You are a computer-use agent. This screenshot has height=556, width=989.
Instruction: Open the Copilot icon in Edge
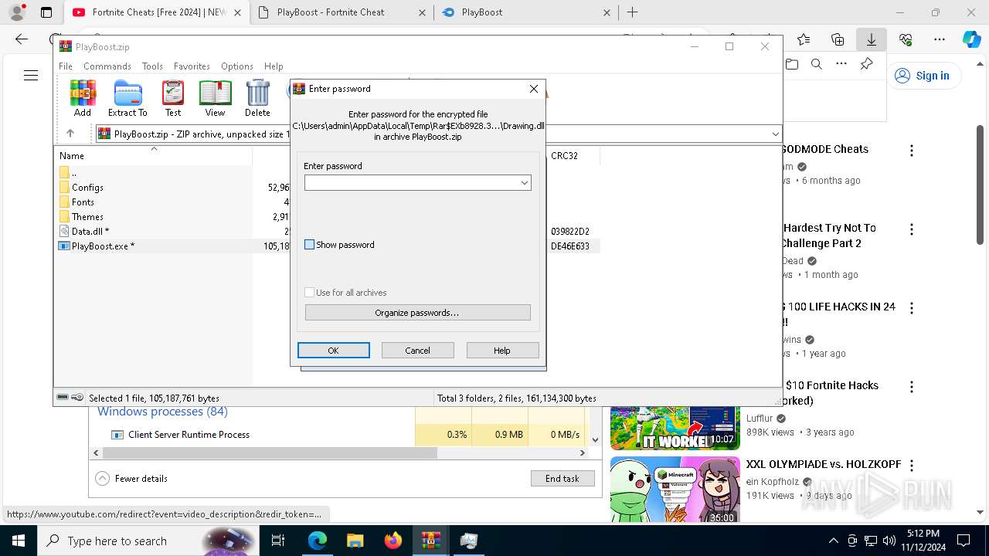tap(971, 39)
